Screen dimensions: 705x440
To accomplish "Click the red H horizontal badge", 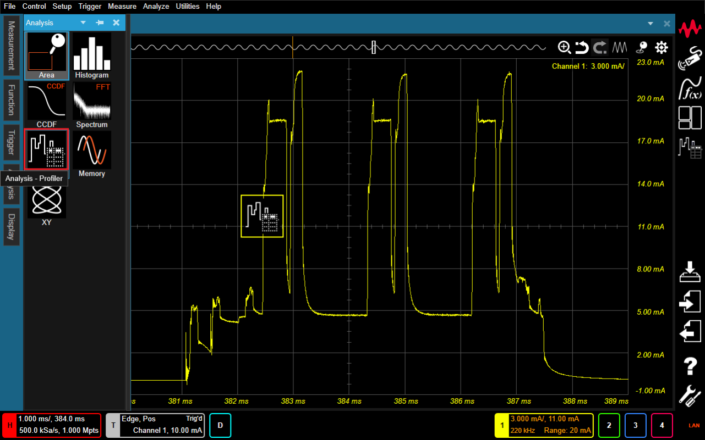I will pyautogui.click(x=9, y=425).
